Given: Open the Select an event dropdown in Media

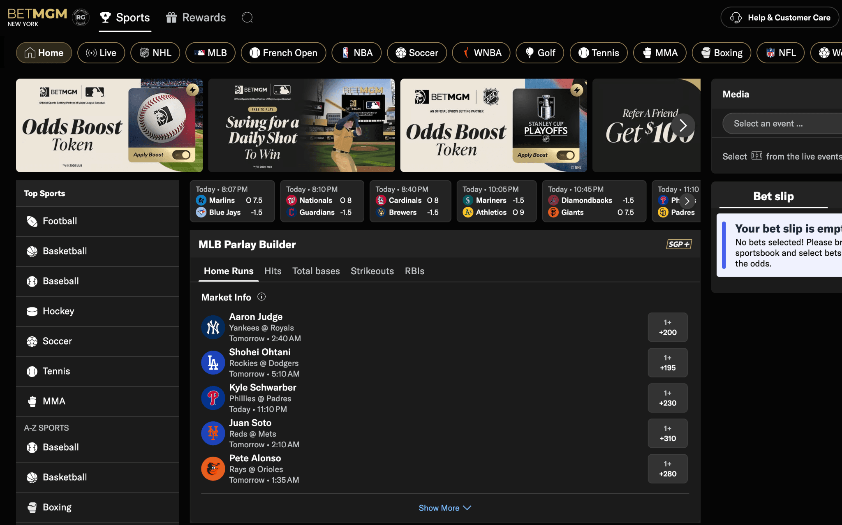Looking at the screenshot, I should tap(782, 123).
